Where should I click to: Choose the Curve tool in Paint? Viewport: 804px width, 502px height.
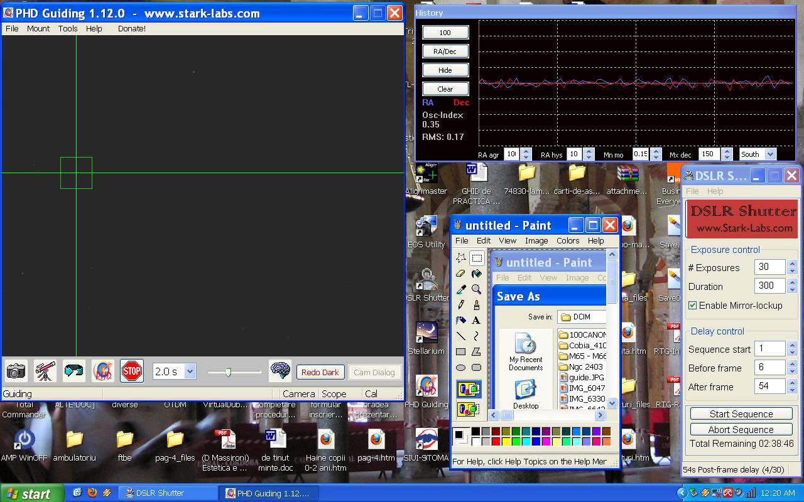[x=477, y=336]
